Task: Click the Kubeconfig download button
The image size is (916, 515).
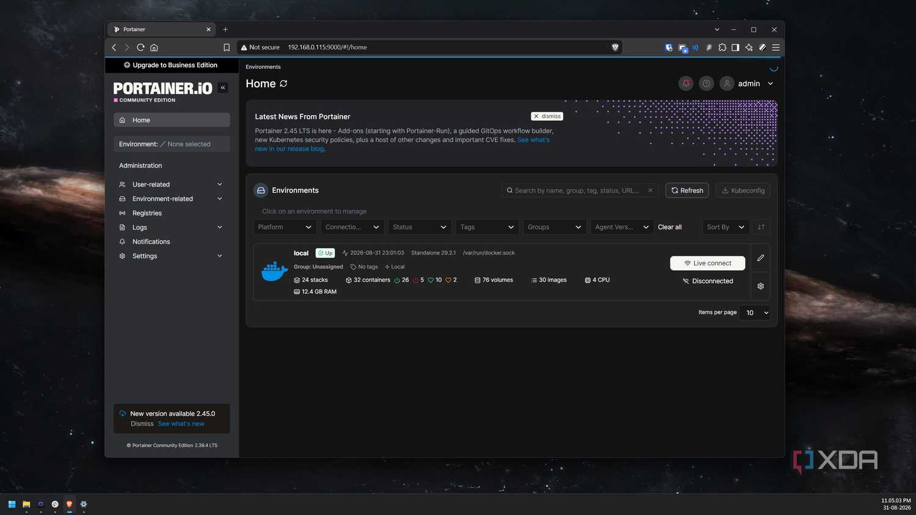Action: click(x=743, y=190)
